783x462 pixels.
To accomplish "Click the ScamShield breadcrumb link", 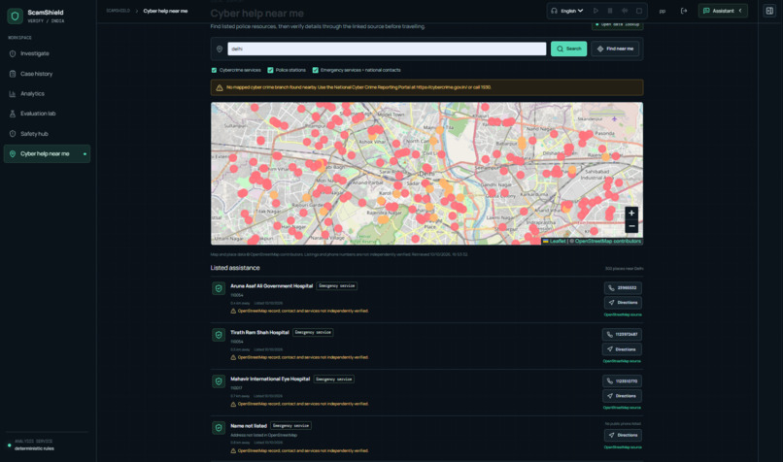I will click(118, 11).
